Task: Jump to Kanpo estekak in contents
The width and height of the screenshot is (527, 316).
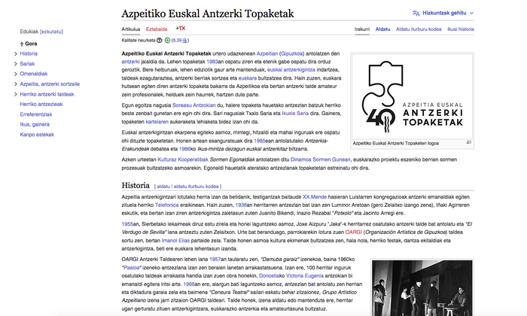Action: (x=37, y=135)
